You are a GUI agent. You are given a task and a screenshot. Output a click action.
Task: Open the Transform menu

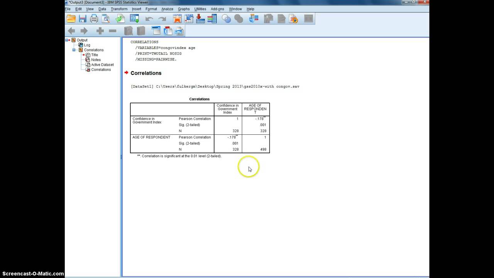coord(119,9)
